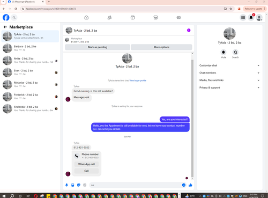Viewport: 268px width, 198px height.
Task: Expand Customize chat section
Action: pyautogui.click(x=229, y=65)
